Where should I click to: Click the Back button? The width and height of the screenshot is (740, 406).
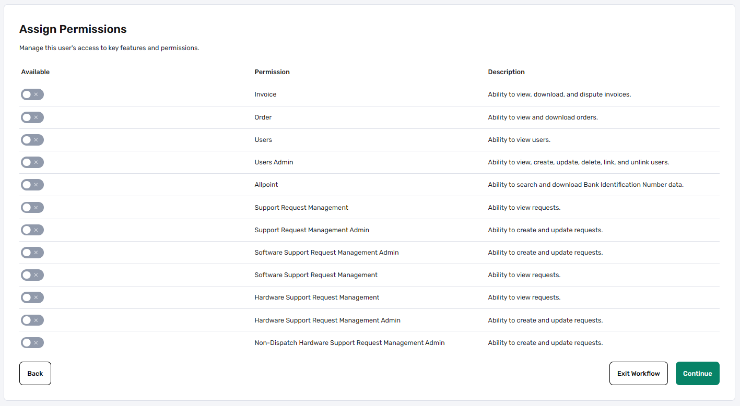(35, 374)
